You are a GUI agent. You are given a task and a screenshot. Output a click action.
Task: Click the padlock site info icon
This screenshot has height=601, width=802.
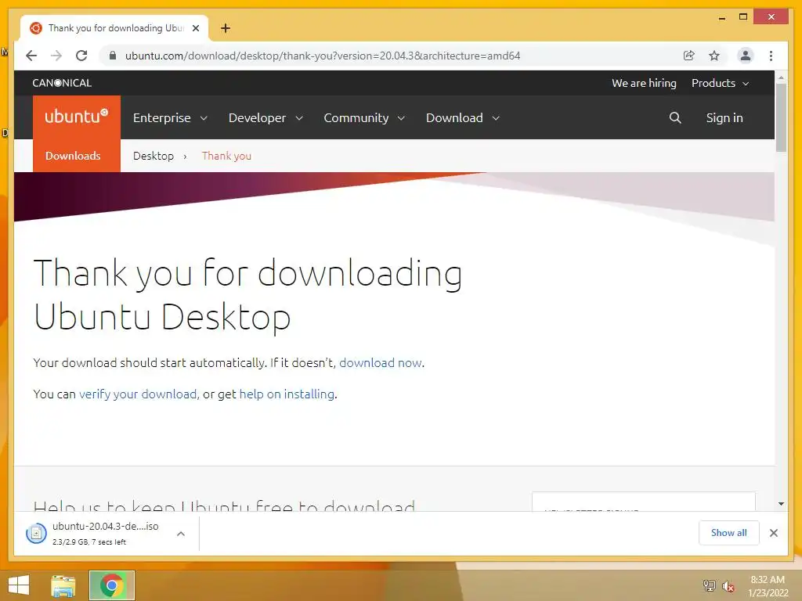coord(113,56)
